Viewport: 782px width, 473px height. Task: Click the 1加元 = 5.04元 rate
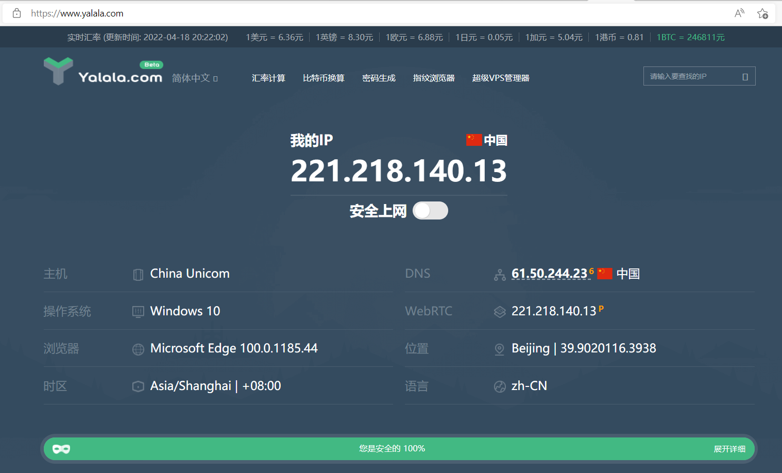554,37
